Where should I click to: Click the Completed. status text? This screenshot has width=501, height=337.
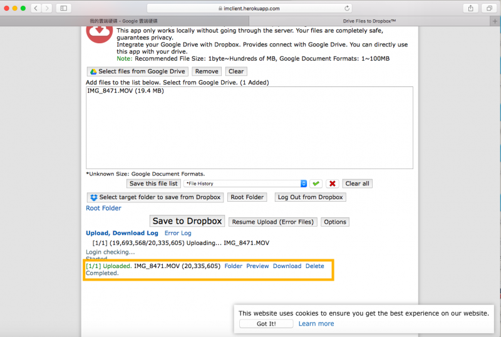pos(102,273)
